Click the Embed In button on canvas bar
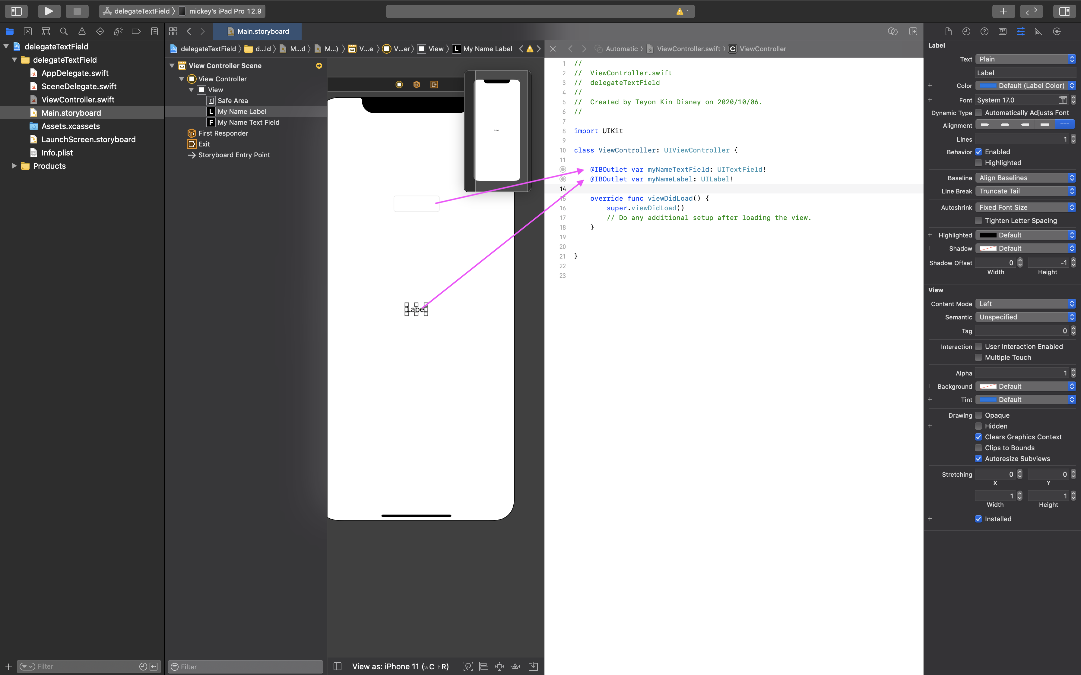Viewport: 1081px width, 675px height. point(533,666)
